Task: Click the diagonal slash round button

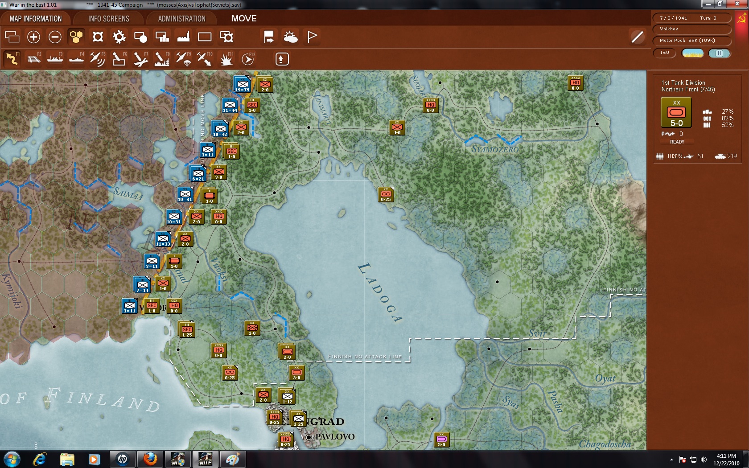Action: 638,37
